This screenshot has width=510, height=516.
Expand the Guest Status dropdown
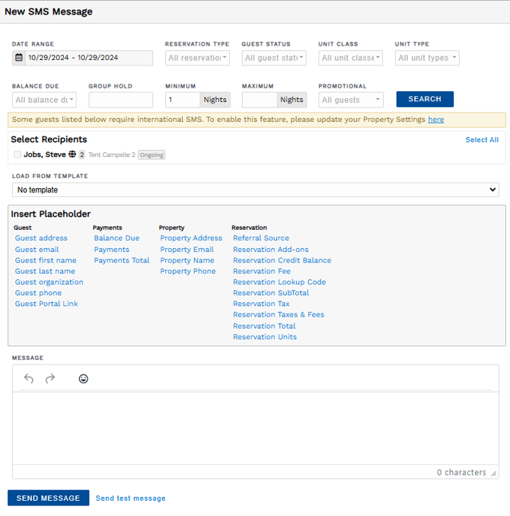[x=273, y=58]
